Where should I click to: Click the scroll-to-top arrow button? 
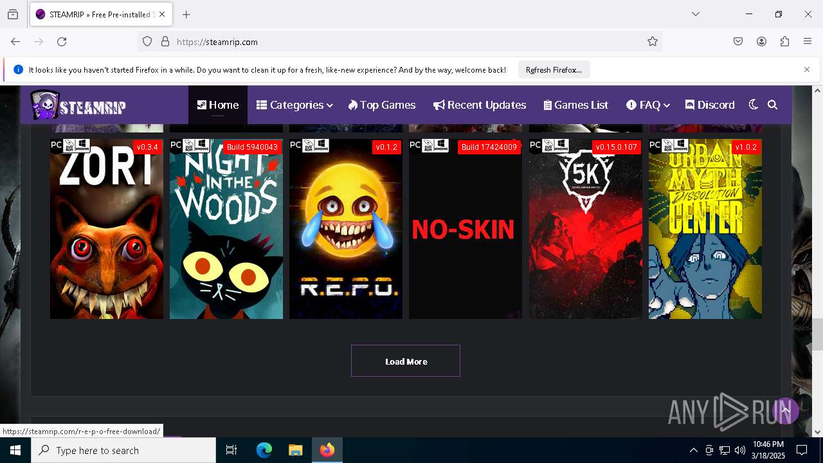785,410
